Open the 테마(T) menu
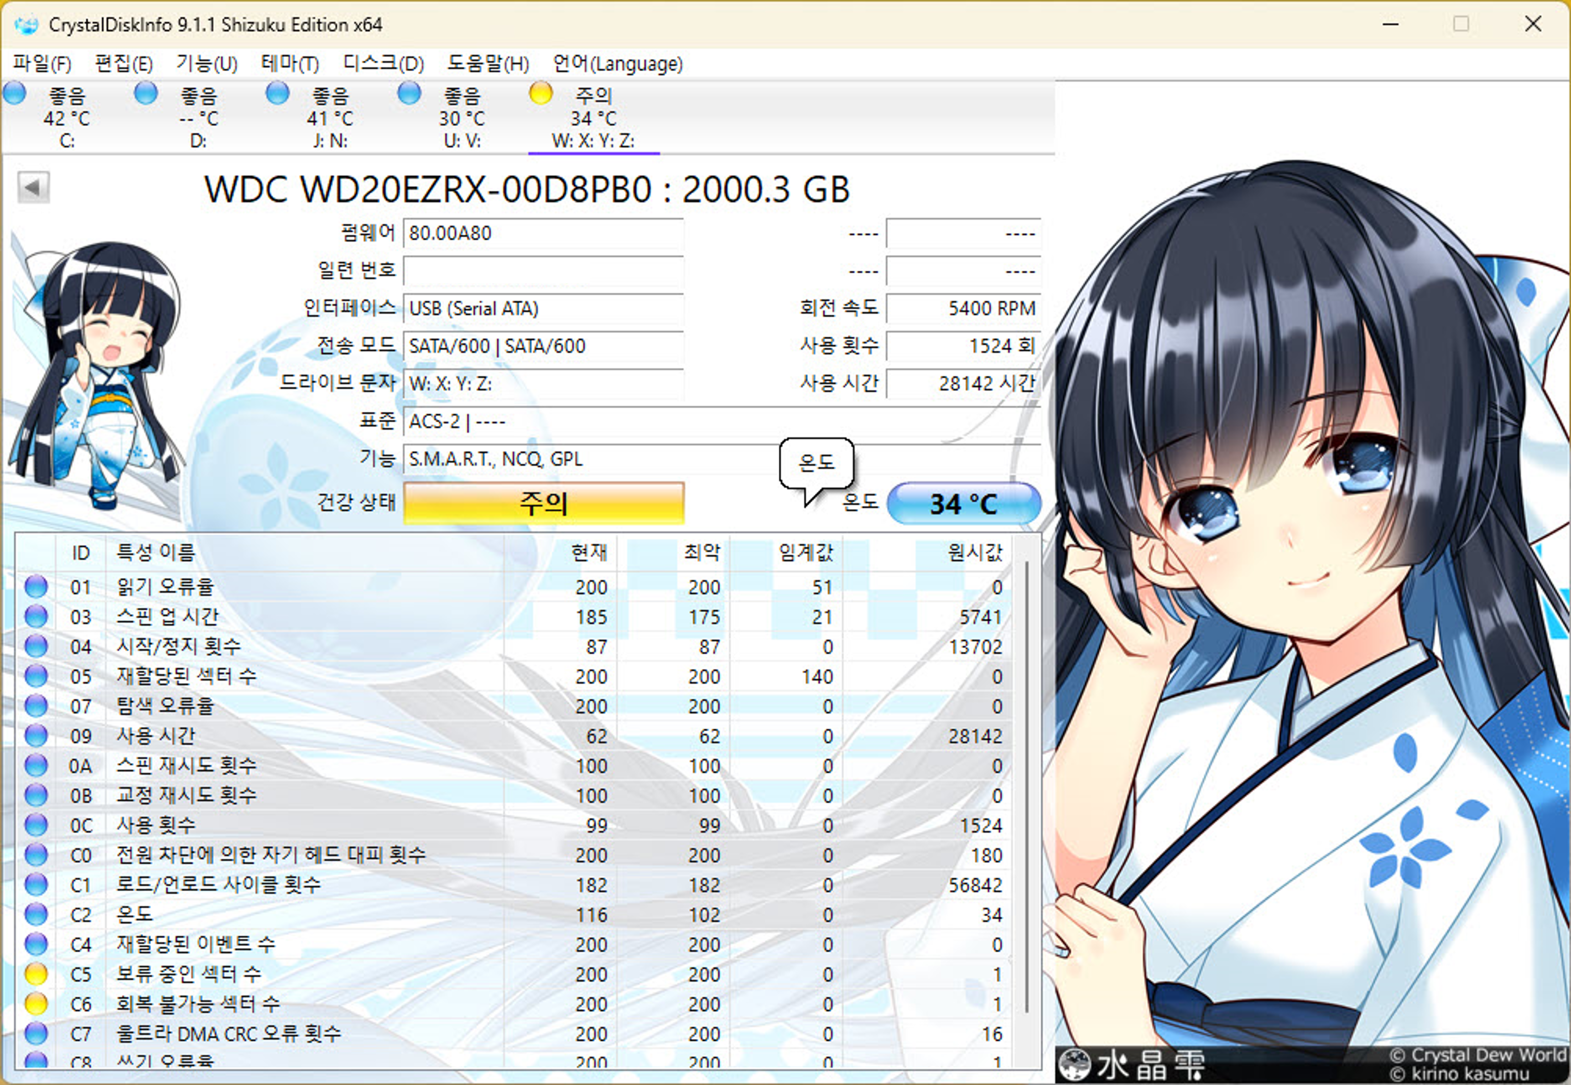Screen dimensions: 1571x1085 pyautogui.click(x=290, y=64)
